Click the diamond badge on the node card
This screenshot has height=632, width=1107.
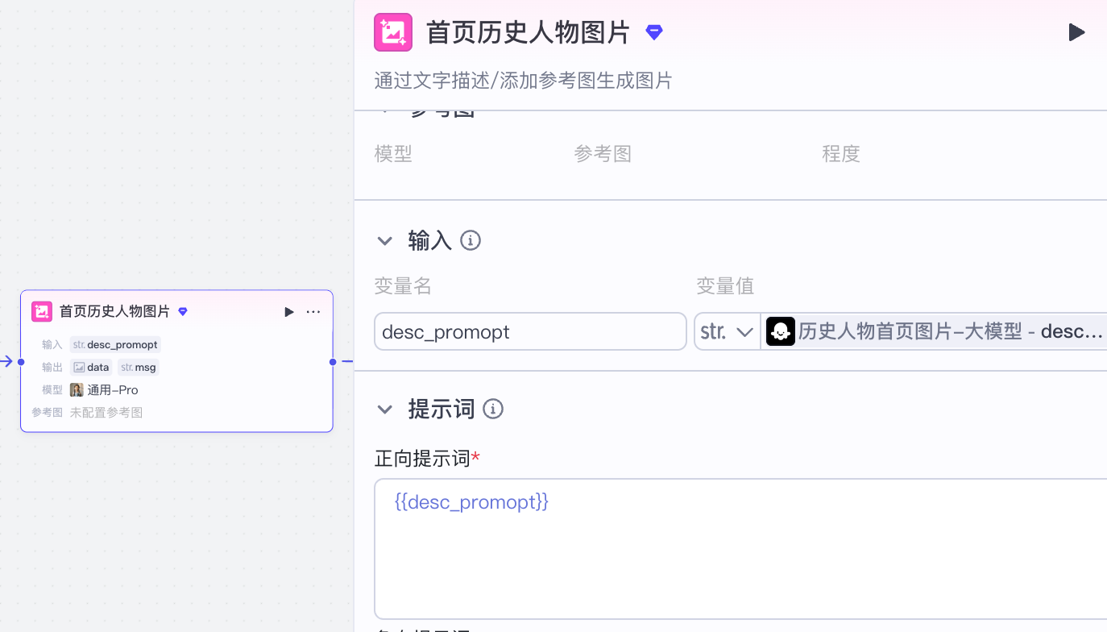183,312
